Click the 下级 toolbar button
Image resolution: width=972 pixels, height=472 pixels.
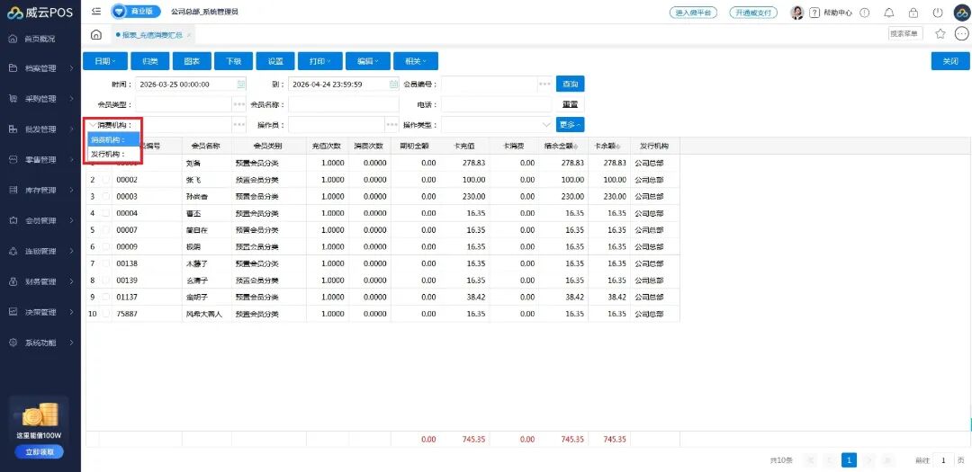coord(233,61)
